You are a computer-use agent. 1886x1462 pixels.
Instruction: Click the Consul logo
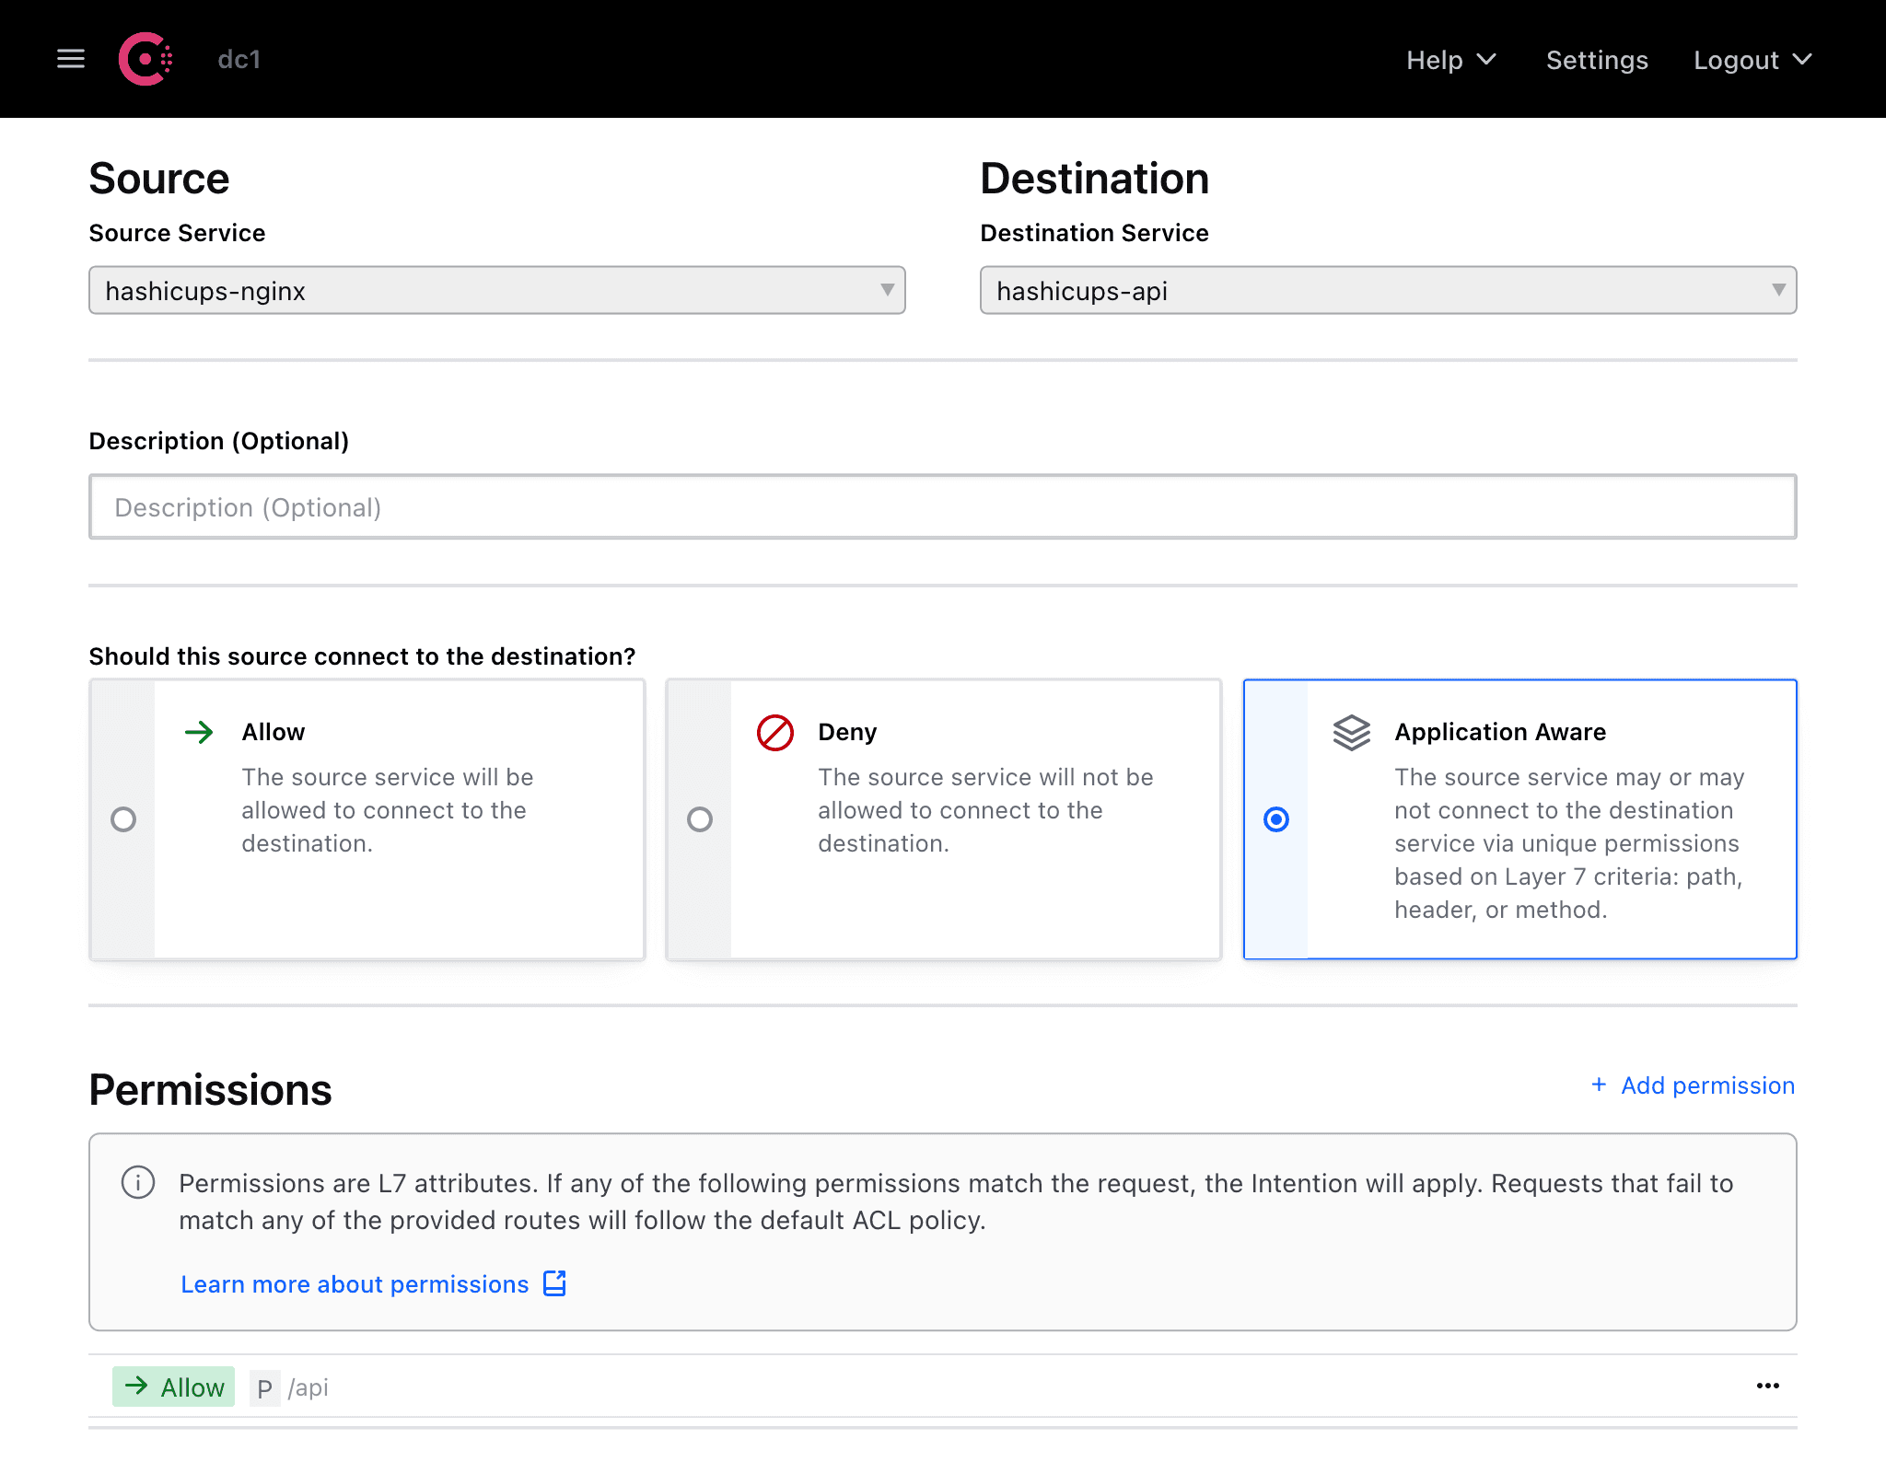coord(146,60)
